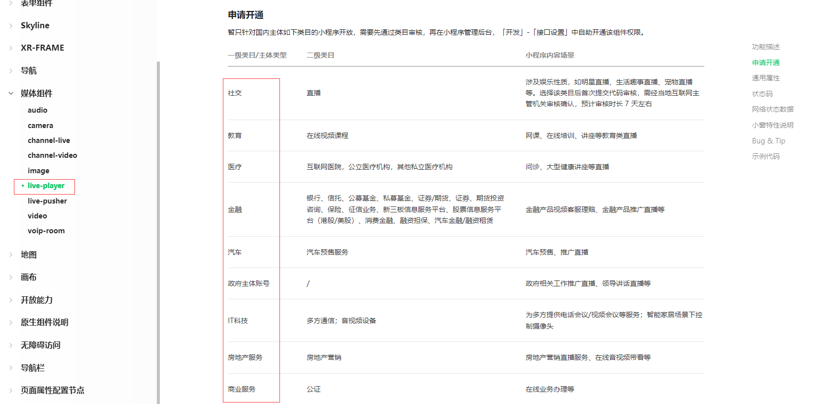This screenshot has width=821, height=404.
Task: Expand the 画布 section chevron
Action: coord(11,277)
